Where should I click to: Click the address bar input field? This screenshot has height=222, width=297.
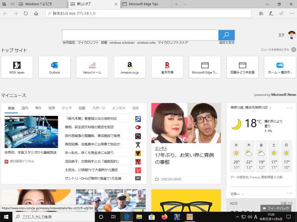coord(148,14)
